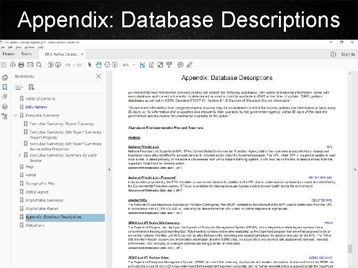Open the Unplottable Report bookmark
The width and height of the screenshot is (358, 268).
coord(42,208)
